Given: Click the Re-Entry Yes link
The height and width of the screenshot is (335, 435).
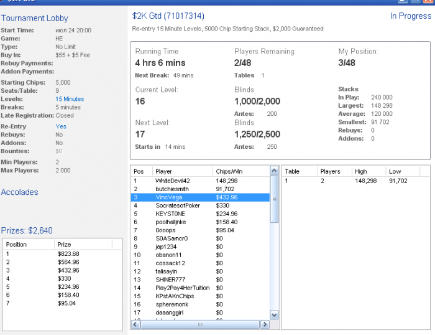Looking at the screenshot, I should pos(61,126).
